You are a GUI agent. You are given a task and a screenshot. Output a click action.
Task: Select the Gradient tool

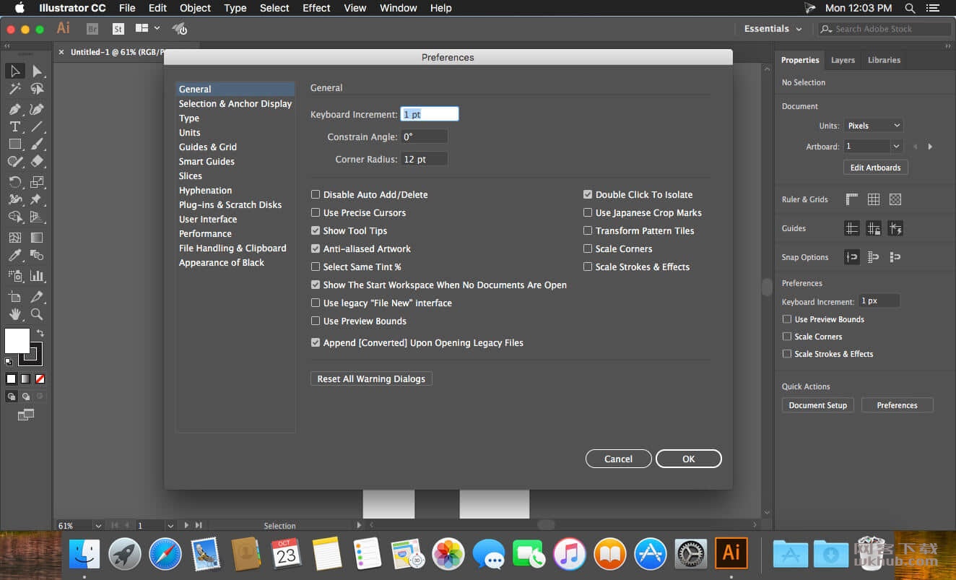pyautogui.click(x=37, y=238)
